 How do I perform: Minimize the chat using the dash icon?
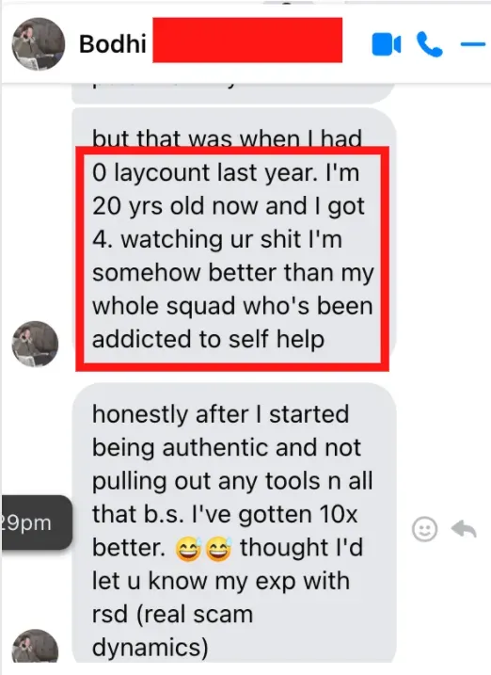point(472,44)
